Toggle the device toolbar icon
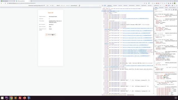 click(105, 6)
